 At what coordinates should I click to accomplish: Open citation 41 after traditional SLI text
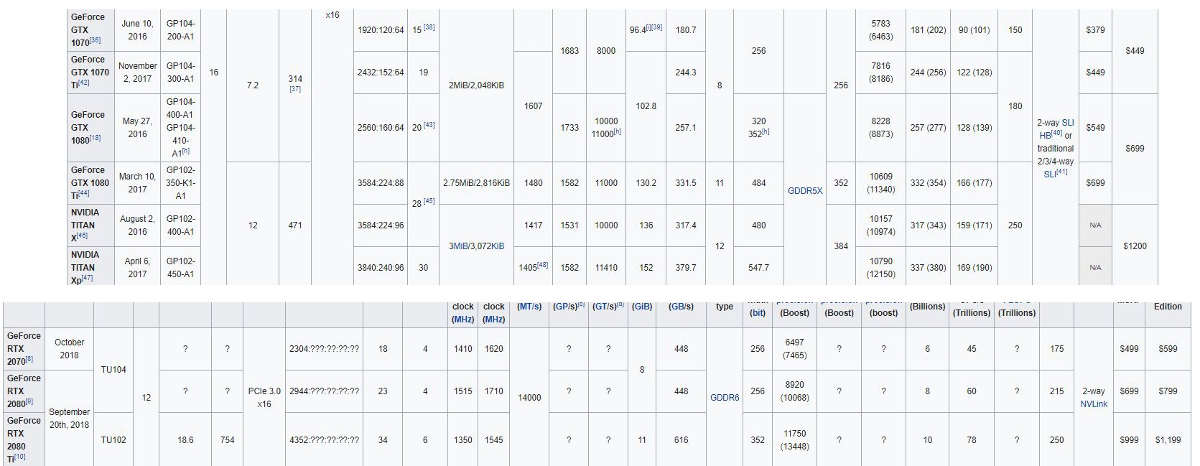click(x=1062, y=172)
